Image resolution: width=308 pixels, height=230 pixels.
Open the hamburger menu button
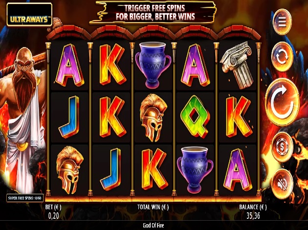pos(282,22)
